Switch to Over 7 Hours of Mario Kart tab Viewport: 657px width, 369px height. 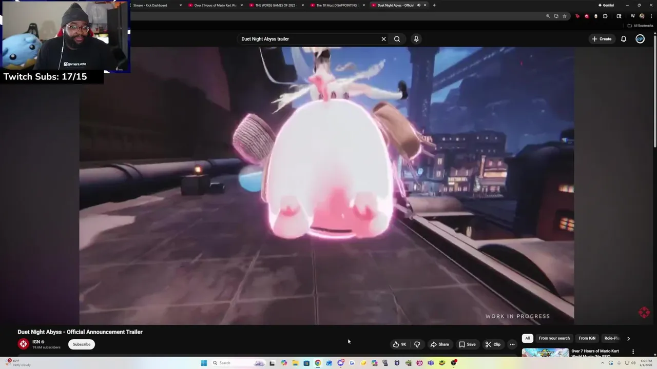(x=215, y=5)
